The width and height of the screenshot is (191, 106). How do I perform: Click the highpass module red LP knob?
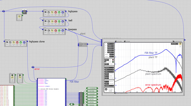coord(56,12)
